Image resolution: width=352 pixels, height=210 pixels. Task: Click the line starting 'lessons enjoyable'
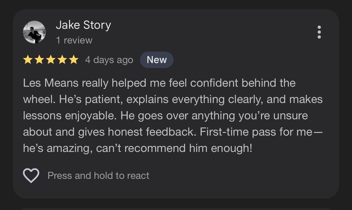click(165, 116)
